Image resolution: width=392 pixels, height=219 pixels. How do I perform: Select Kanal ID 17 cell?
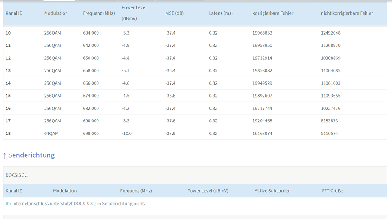(x=8, y=121)
